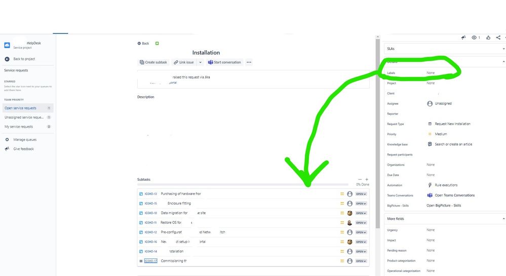The image size is (506, 276).
Task: Open the OPEN status dropdown for IGSHD-16
Action: point(361,242)
